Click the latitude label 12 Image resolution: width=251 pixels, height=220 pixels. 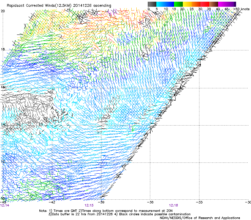tap(3, 161)
